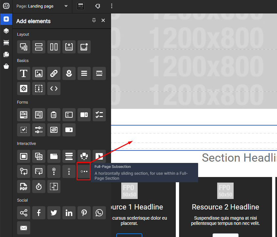Select the Resource 2 Headline text
The image size is (277, 237).
pos(225,207)
